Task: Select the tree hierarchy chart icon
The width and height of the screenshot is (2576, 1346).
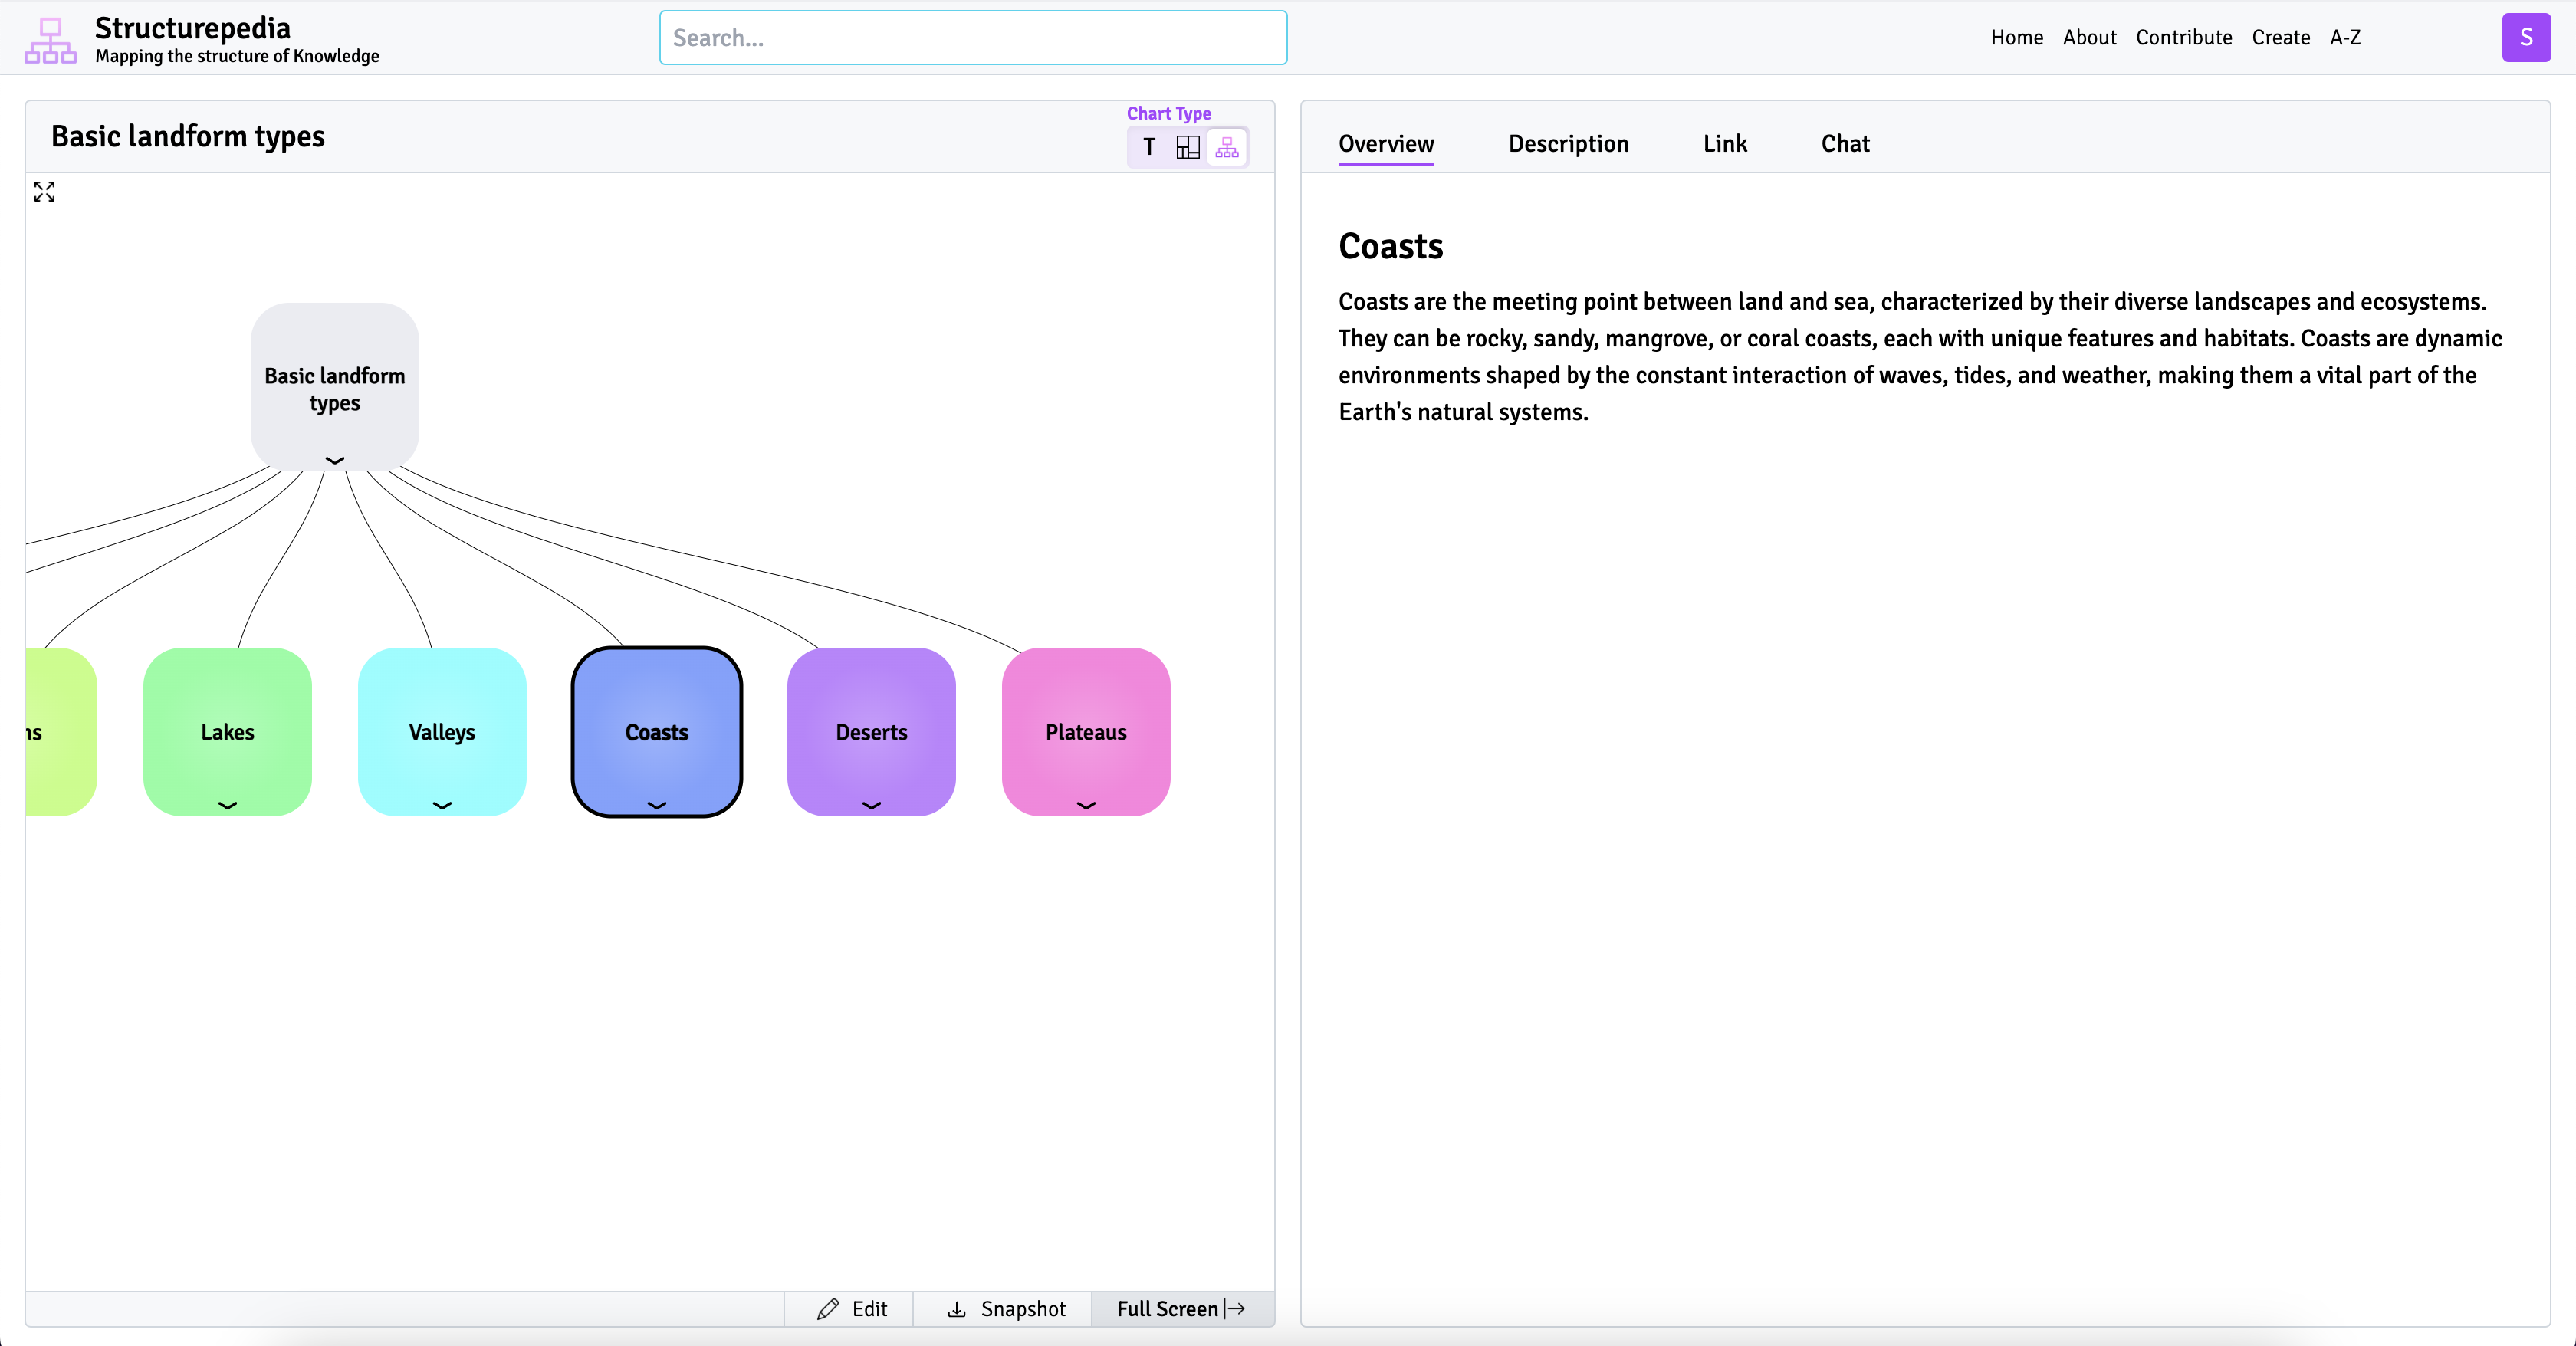Action: [x=1227, y=148]
